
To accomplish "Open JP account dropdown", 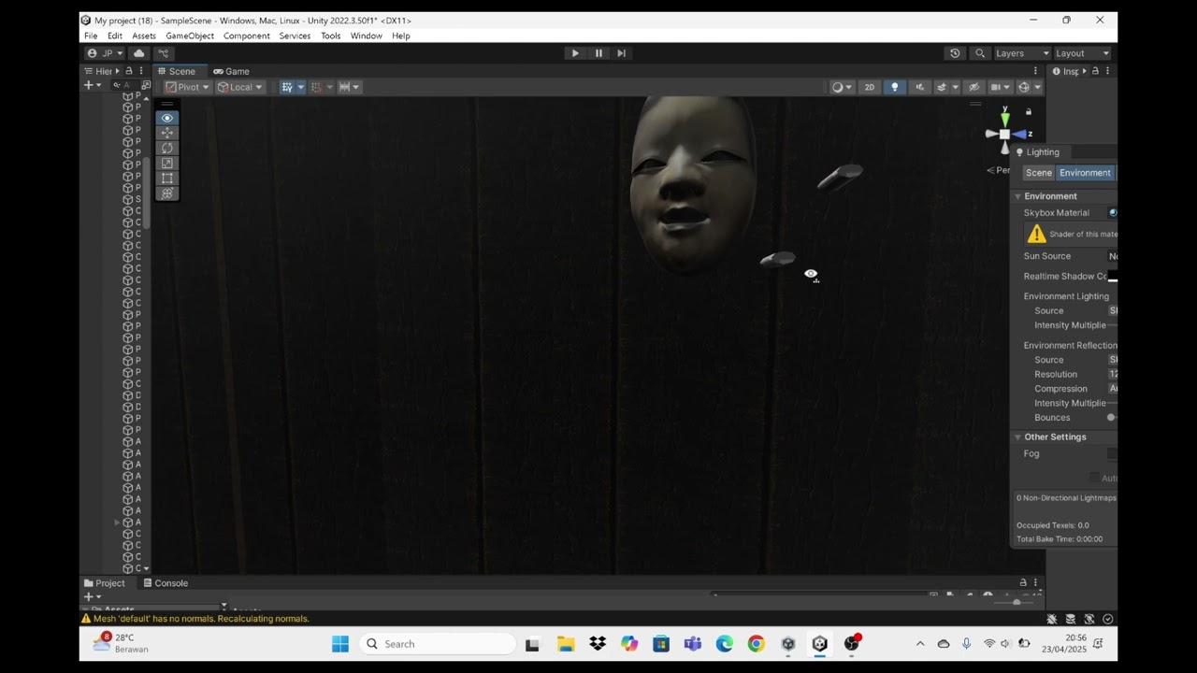I will [105, 53].
